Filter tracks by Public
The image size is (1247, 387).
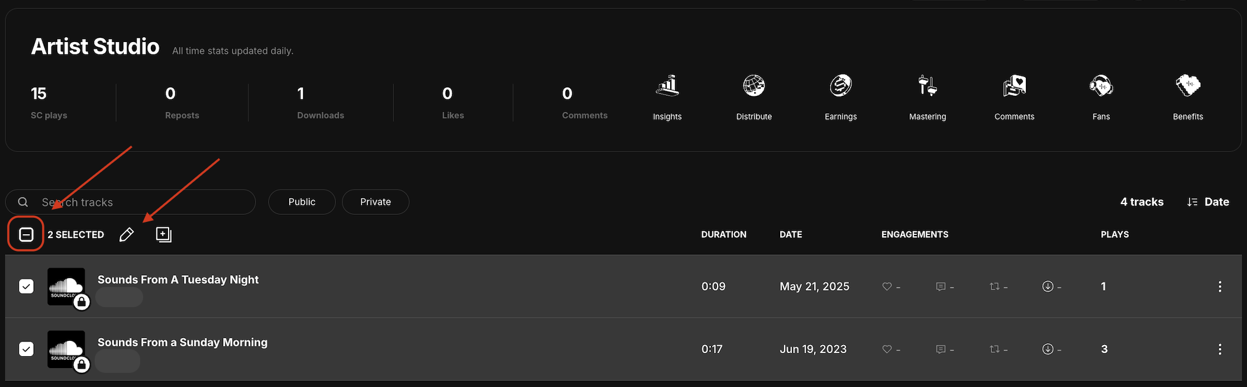pyautogui.click(x=302, y=202)
